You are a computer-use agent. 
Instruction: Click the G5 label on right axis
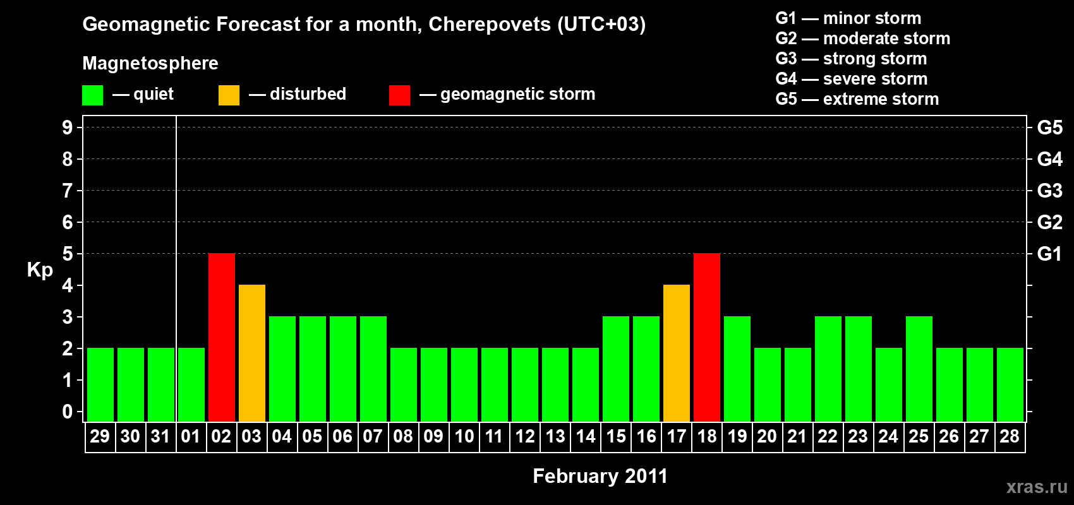(1050, 128)
